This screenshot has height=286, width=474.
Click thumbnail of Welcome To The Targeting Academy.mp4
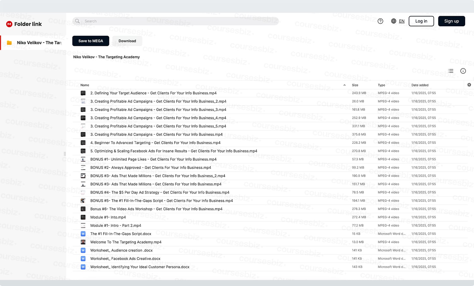coord(83,242)
